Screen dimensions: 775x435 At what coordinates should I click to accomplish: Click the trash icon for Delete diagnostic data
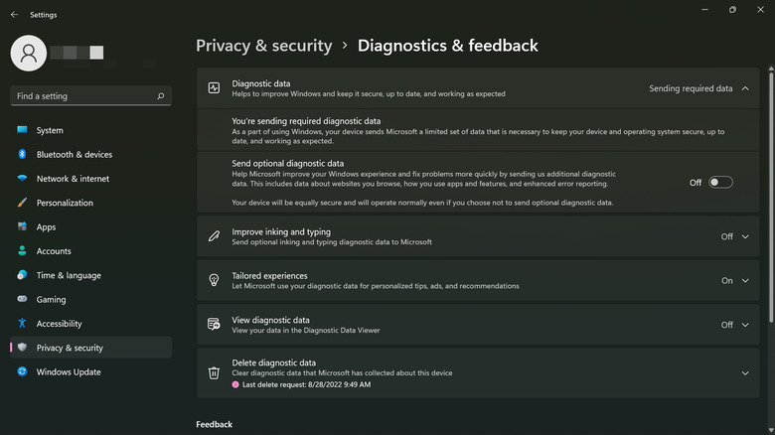pos(214,372)
